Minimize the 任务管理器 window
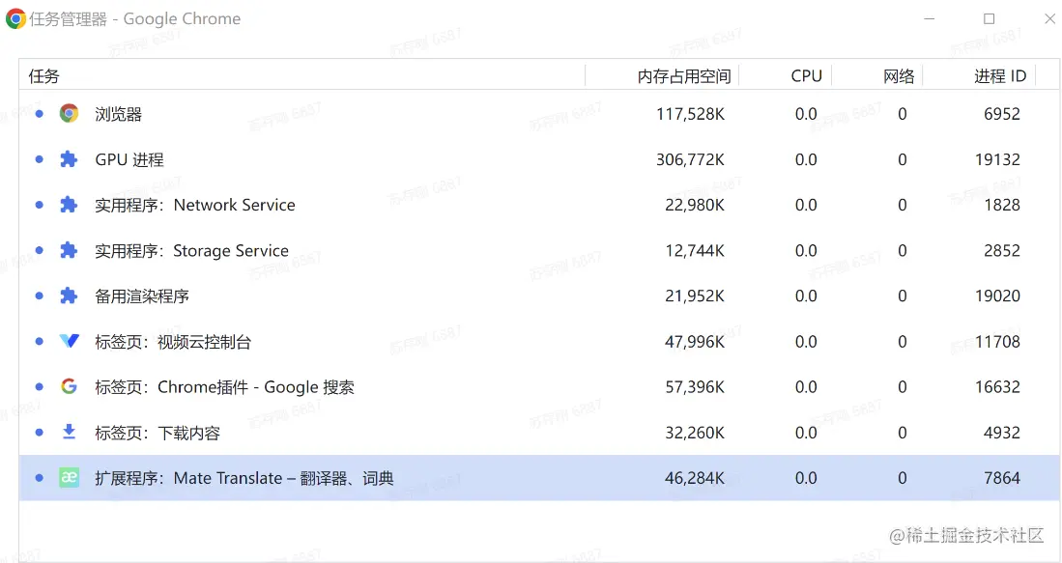The image size is (1062, 563). coord(930,19)
